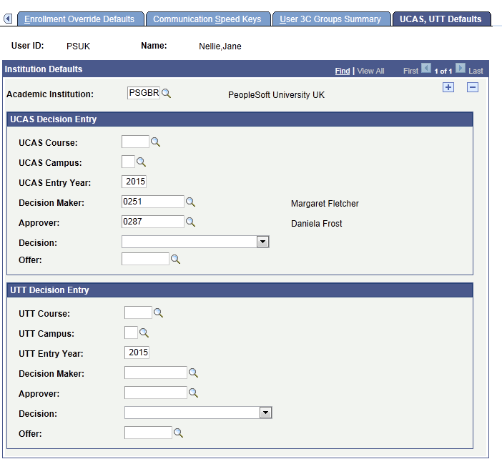The image size is (502, 464).
Task: Expand the UCAS Decision dropdown
Action: pyautogui.click(x=263, y=242)
